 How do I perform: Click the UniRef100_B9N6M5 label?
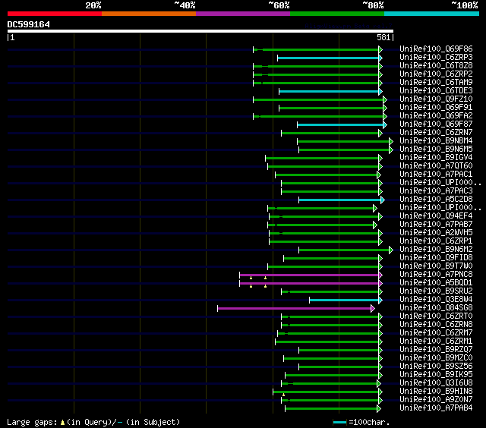pos(436,149)
